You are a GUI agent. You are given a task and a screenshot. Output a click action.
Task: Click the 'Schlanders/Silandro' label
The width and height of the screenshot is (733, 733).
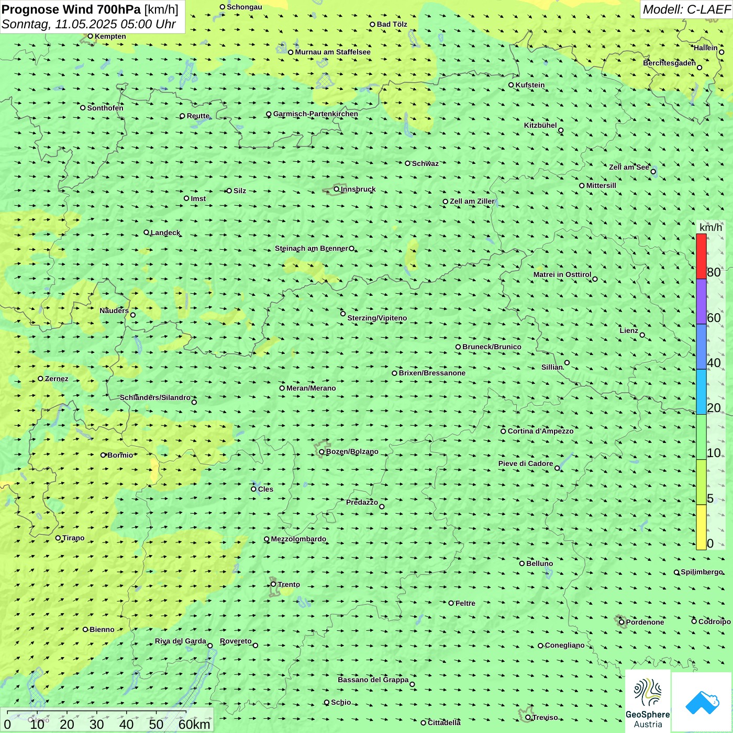[156, 397]
